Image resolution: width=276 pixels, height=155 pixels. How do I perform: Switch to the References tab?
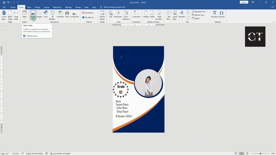(57, 7)
